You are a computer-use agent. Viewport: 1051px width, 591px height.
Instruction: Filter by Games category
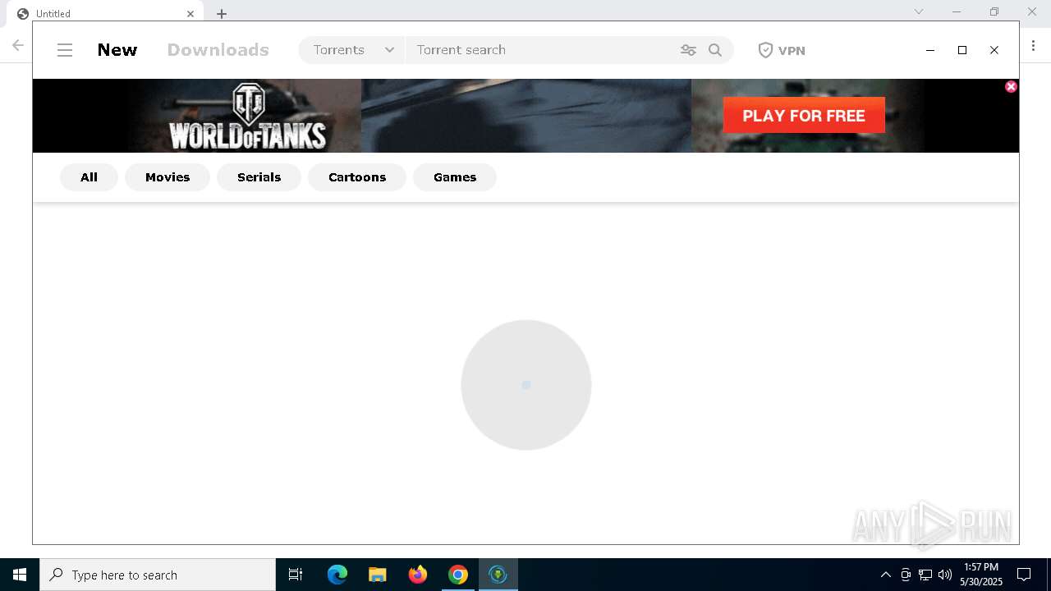[455, 177]
